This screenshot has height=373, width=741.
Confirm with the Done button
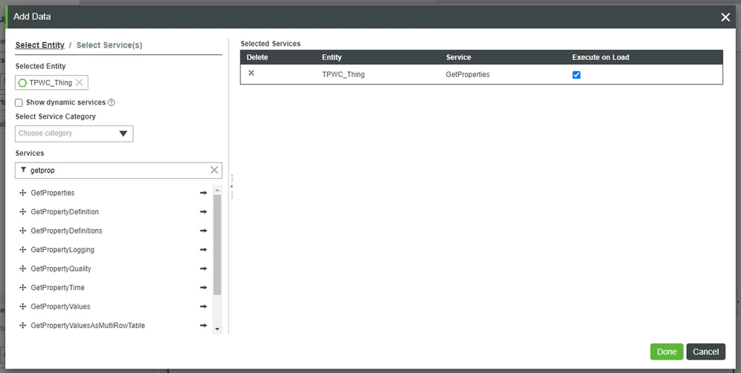click(x=667, y=351)
